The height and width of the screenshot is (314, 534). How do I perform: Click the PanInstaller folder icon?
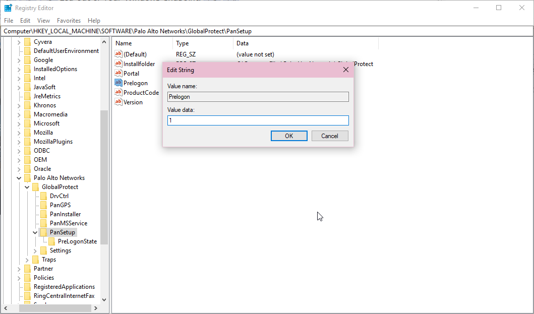point(43,214)
